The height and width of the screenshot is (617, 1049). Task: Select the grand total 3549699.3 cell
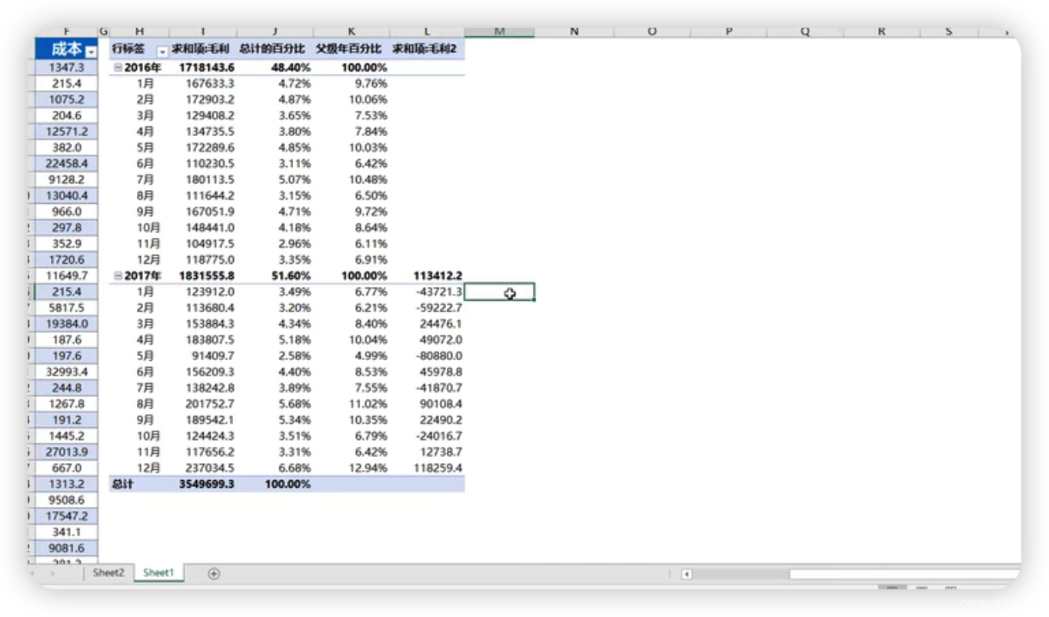pyautogui.click(x=203, y=484)
